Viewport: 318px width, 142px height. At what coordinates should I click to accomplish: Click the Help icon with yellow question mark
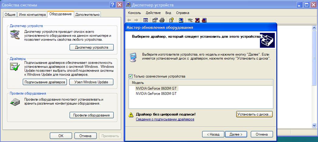coord(171,20)
